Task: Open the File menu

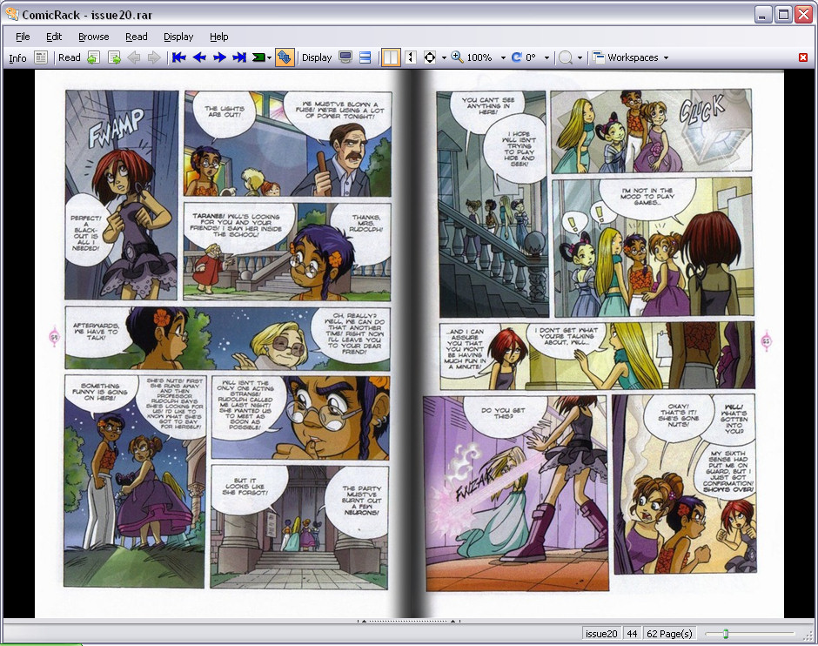Action: click(x=23, y=37)
